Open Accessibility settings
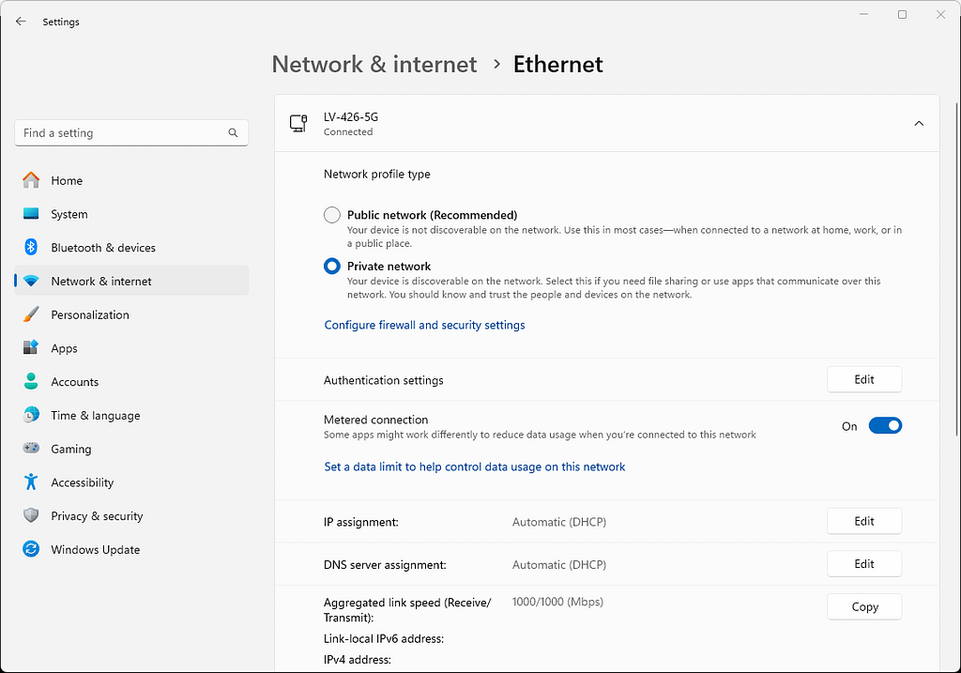The height and width of the screenshot is (673, 961). coord(83,482)
